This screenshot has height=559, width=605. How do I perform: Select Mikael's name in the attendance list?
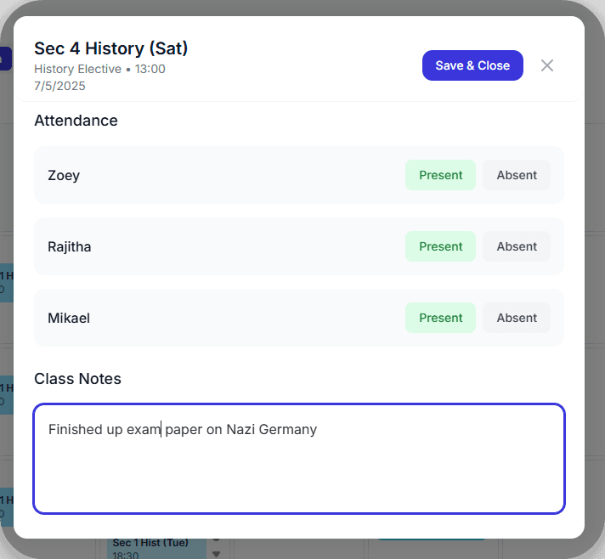click(x=69, y=318)
